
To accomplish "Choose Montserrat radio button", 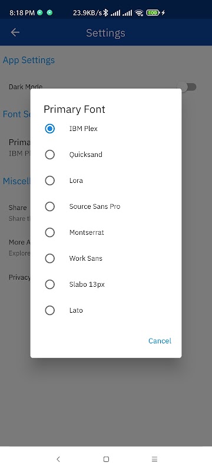I will pyautogui.click(x=49, y=232).
